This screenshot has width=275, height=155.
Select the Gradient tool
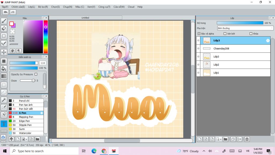click(4, 76)
